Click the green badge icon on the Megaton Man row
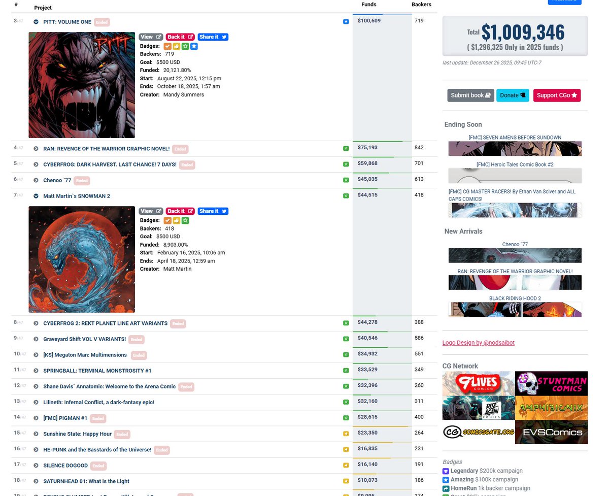This screenshot has height=496, width=609. tap(346, 354)
